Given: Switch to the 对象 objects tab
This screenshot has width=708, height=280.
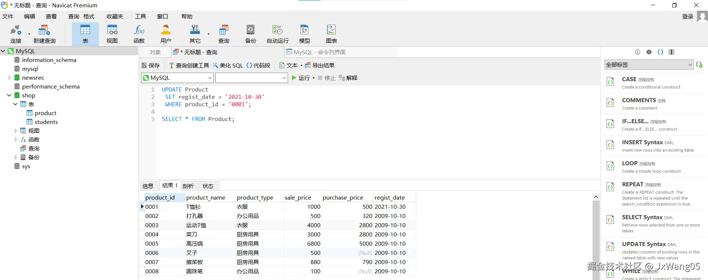Looking at the screenshot, I should pos(155,52).
